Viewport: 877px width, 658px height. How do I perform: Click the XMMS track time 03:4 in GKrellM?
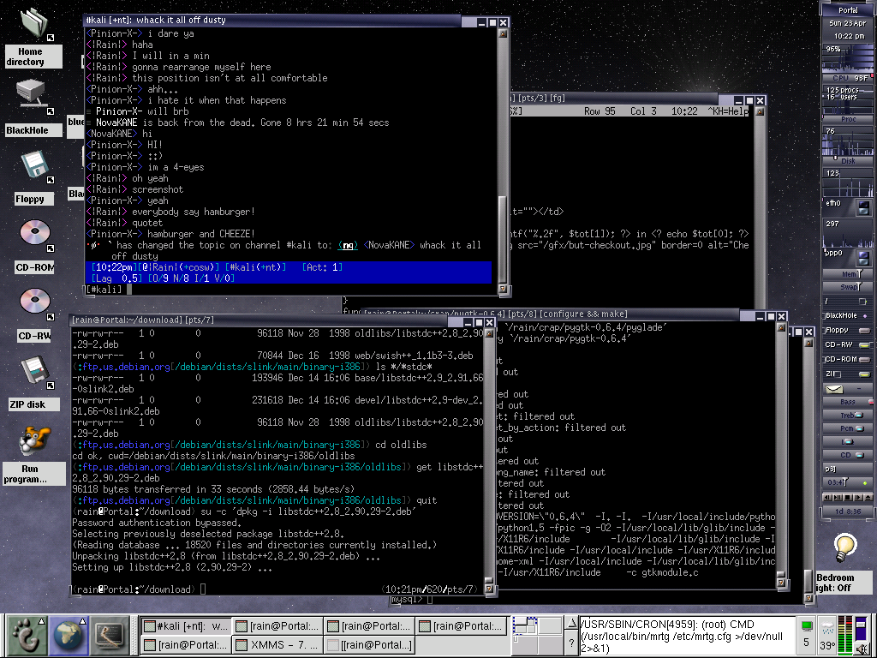836,483
